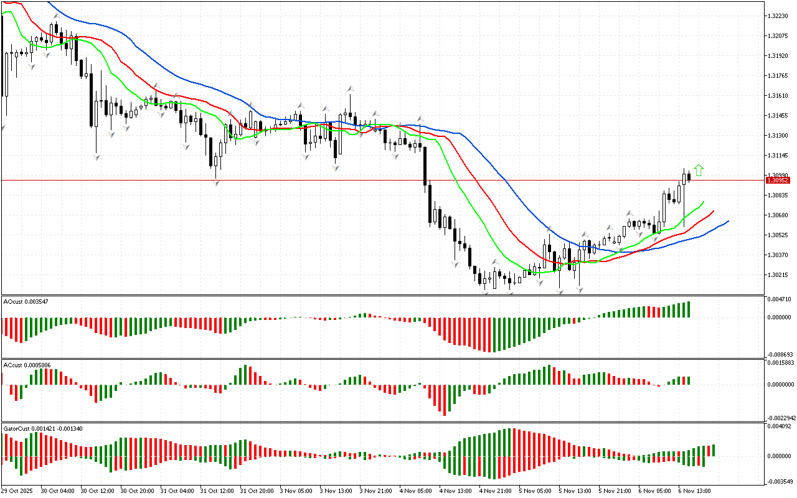The image size is (797, 498).
Task: Click the down fractal under the 31 Oct 12:00 low
Action: tap(216, 182)
